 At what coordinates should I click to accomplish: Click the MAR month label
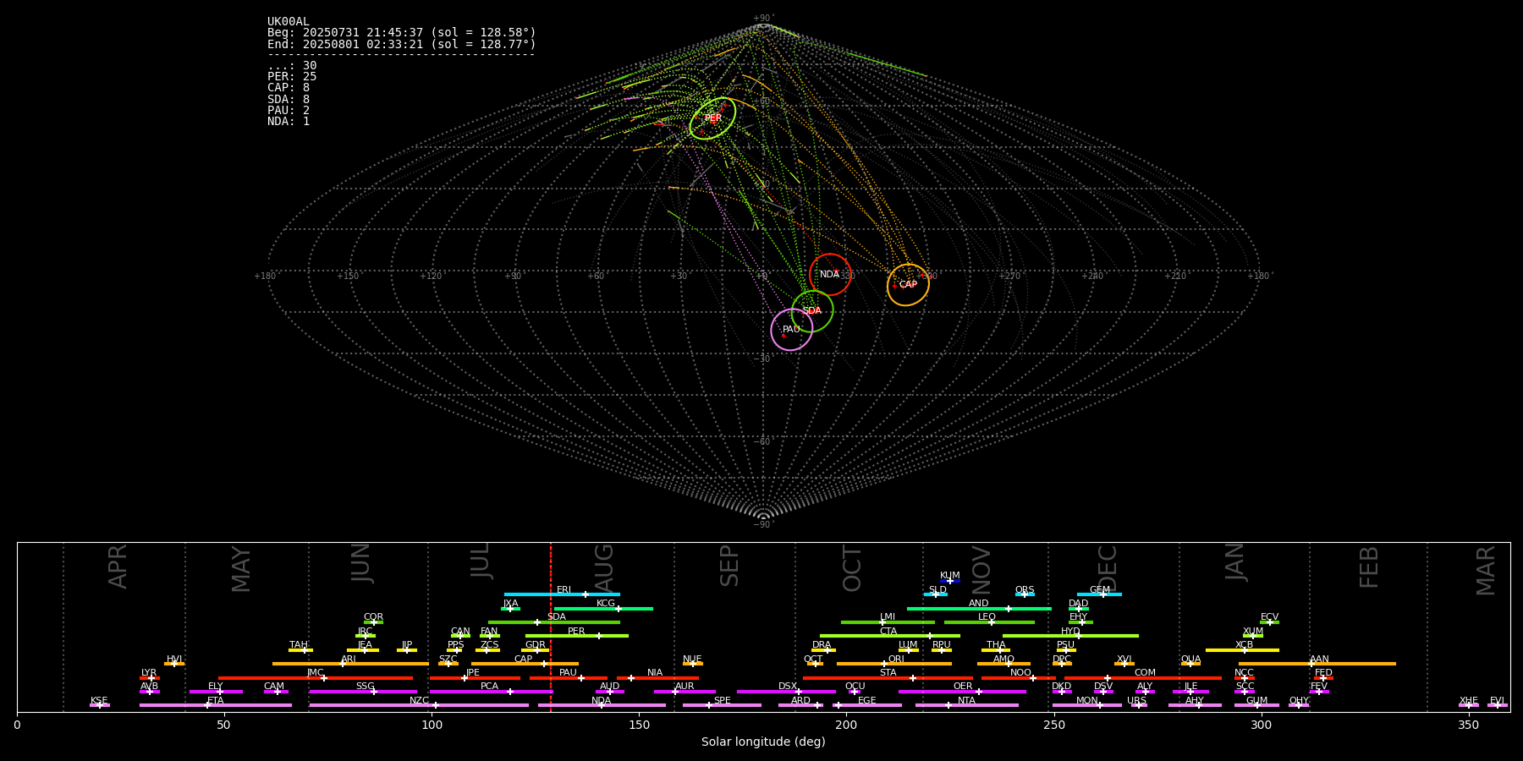coord(1486,571)
